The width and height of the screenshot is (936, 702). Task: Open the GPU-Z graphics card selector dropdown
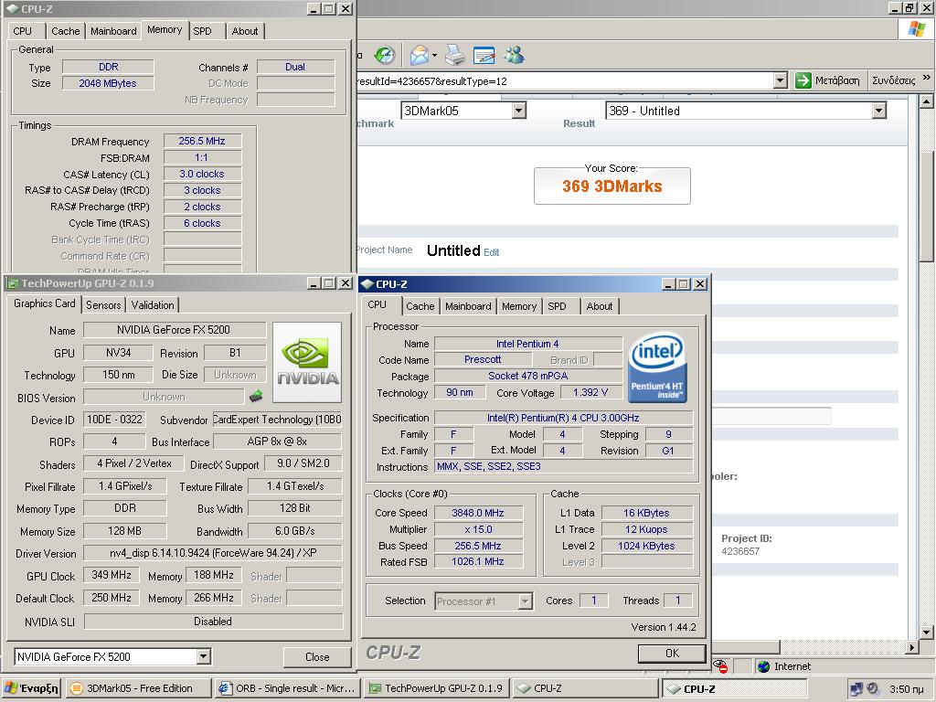click(x=204, y=656)
